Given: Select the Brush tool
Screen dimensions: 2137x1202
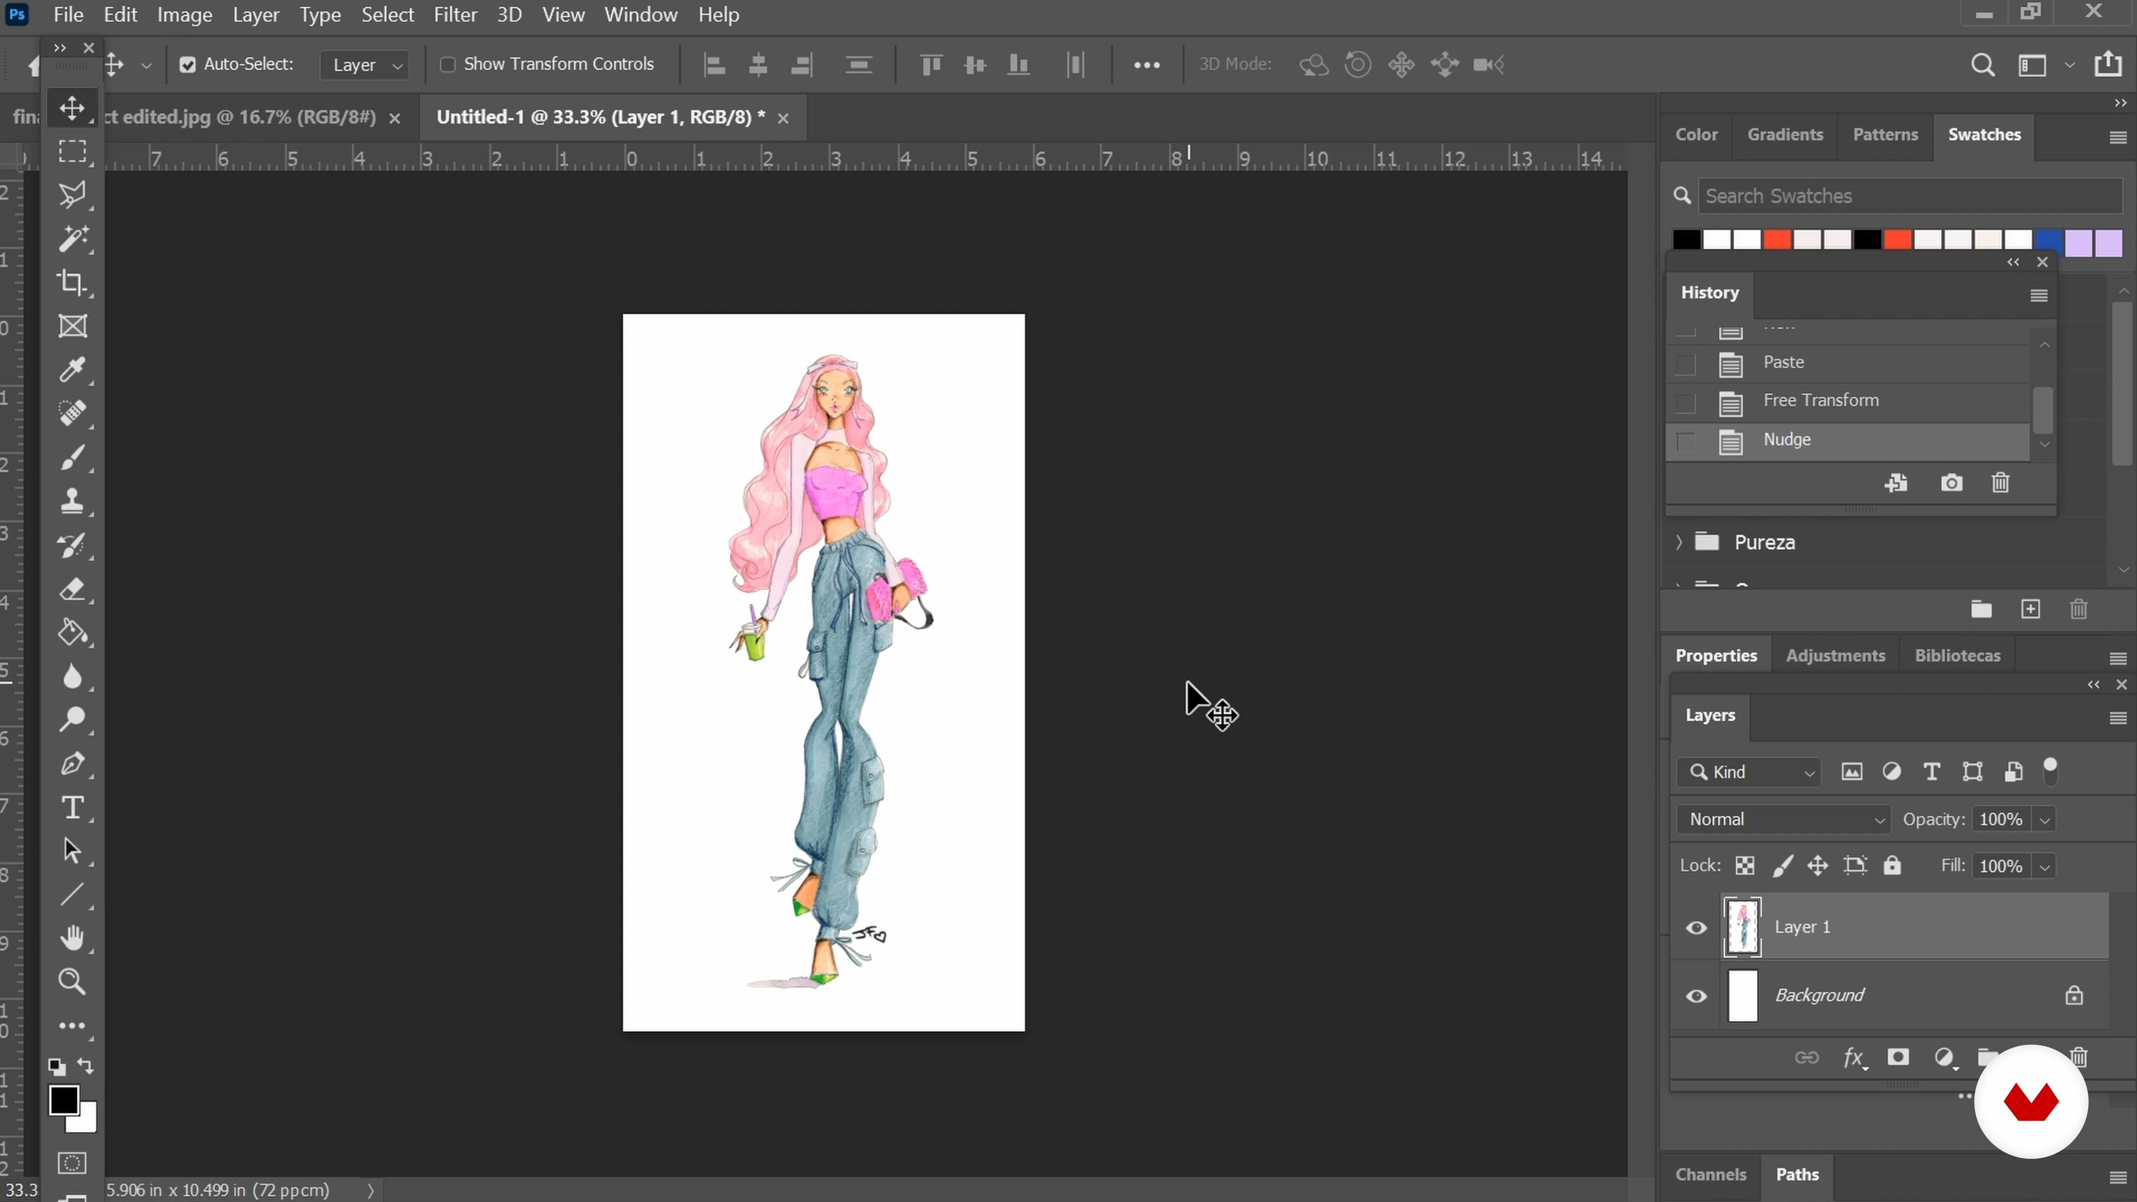Looking at the screenshot, I should (72, 457).
